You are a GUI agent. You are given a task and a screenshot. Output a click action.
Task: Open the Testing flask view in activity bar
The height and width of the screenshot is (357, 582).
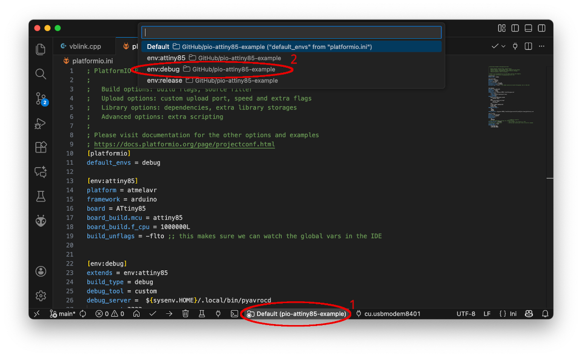pos(41,196)
